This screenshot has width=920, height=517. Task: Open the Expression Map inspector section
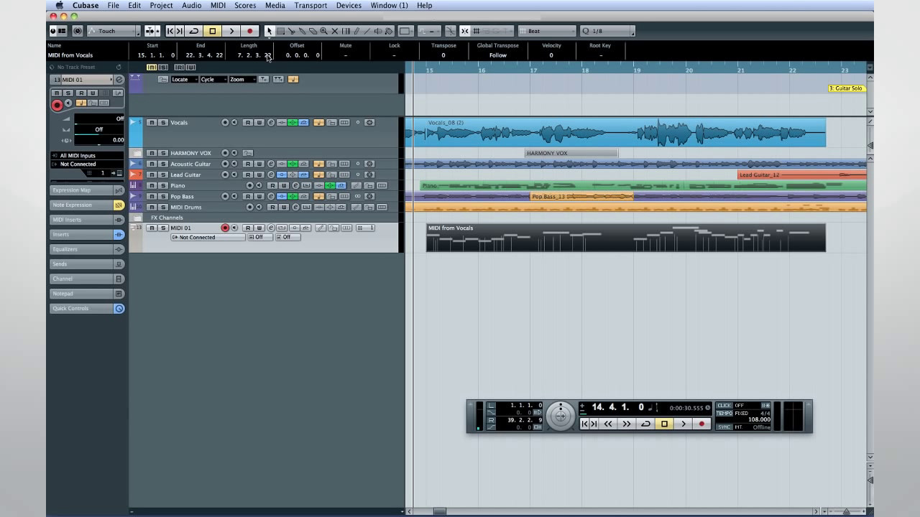[x=87, y=190]
